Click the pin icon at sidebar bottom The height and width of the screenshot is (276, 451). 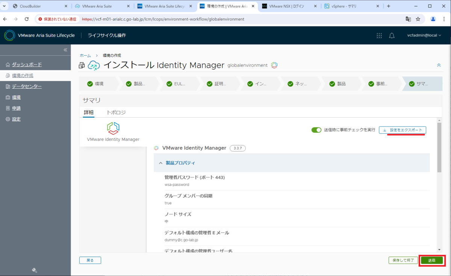click(x=34, y=270)
